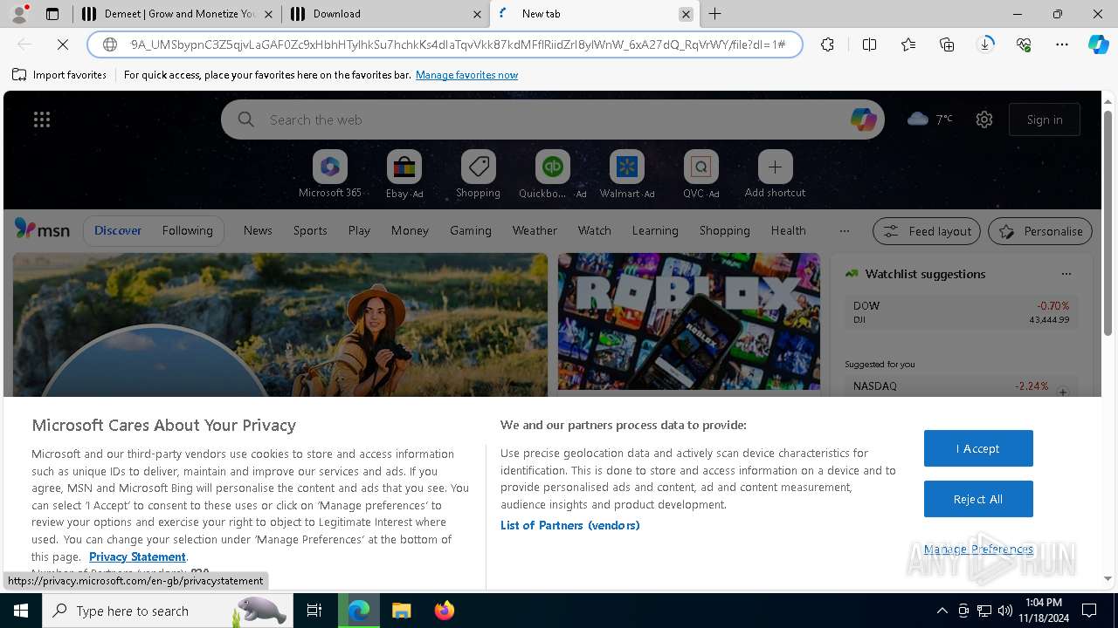The width and height of the screenshot is (1118, 628).
Task: Click the address bar URL
Action: click(458, 44)
